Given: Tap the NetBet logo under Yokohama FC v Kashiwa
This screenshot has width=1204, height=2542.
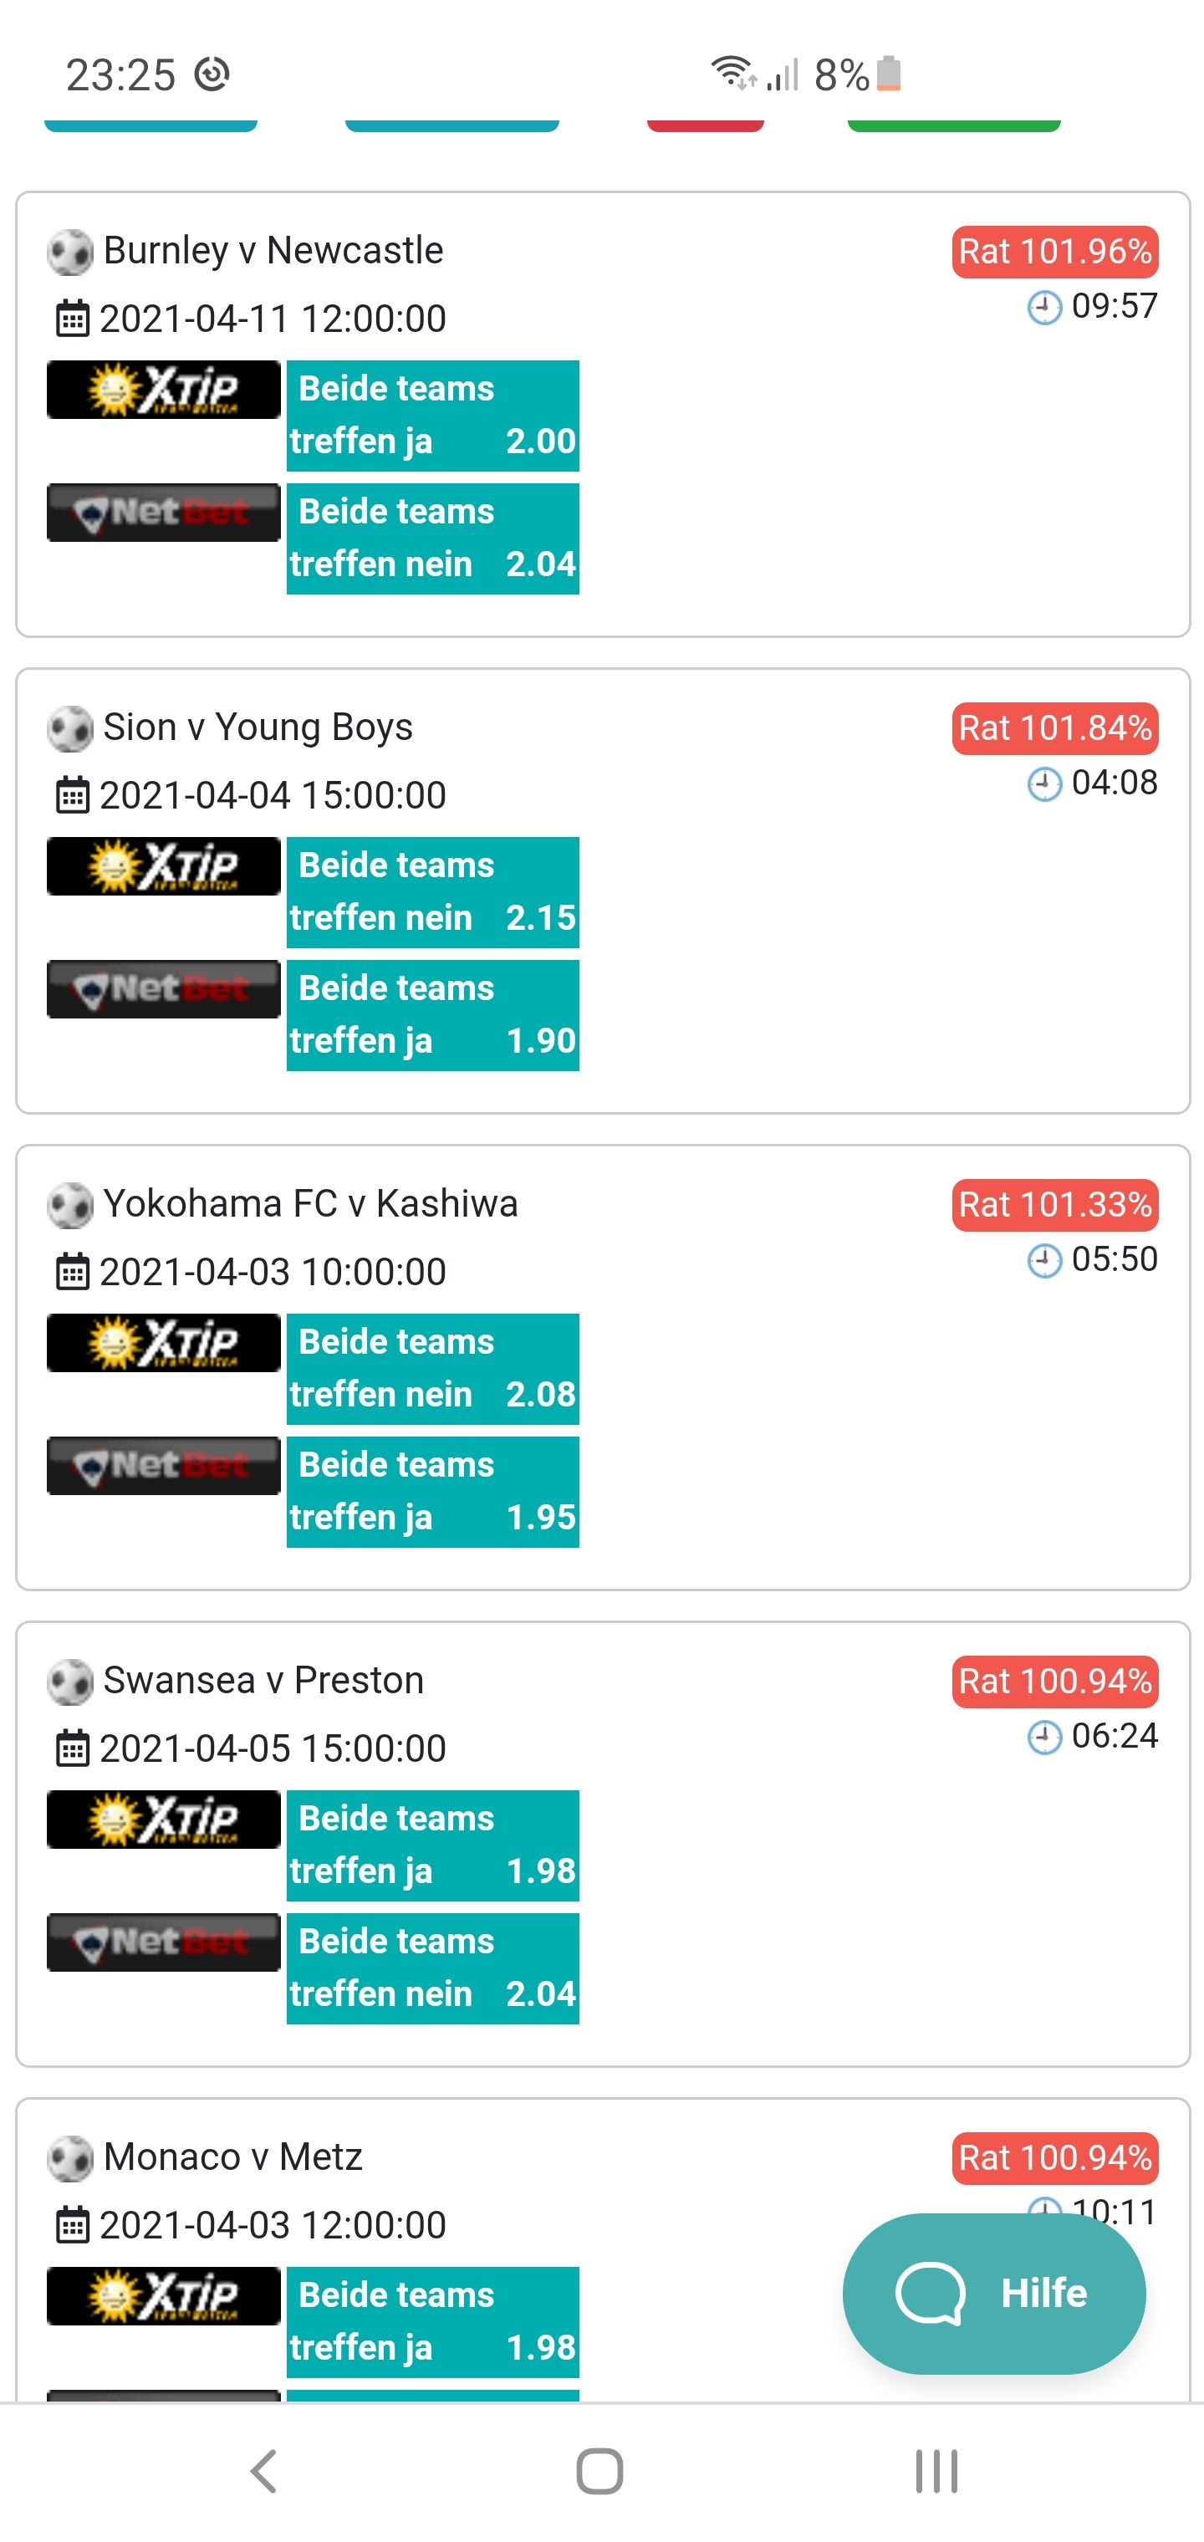Looking at the screenshot, I should click(164, 1465).
